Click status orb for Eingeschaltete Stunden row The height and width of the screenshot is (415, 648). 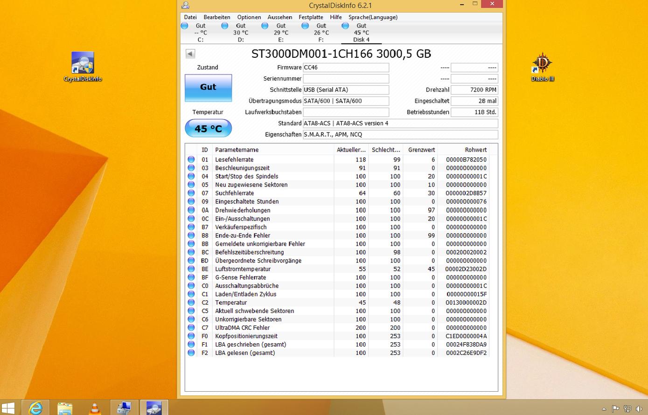click(191, 201)
